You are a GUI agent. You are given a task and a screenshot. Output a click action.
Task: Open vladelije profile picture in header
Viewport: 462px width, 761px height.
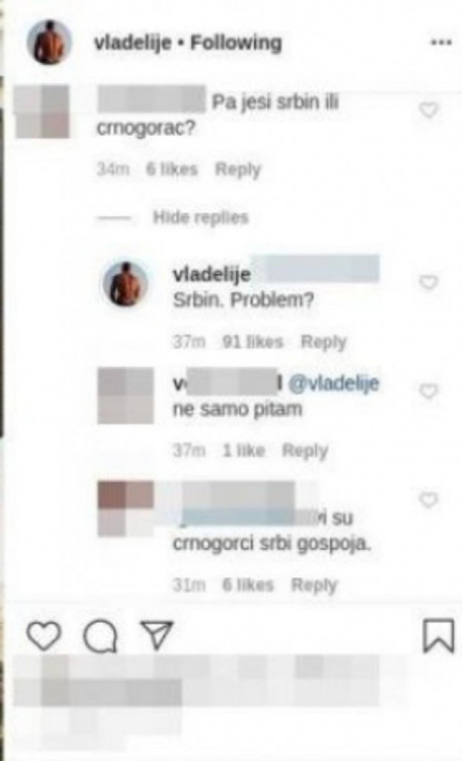click(49, 42)
